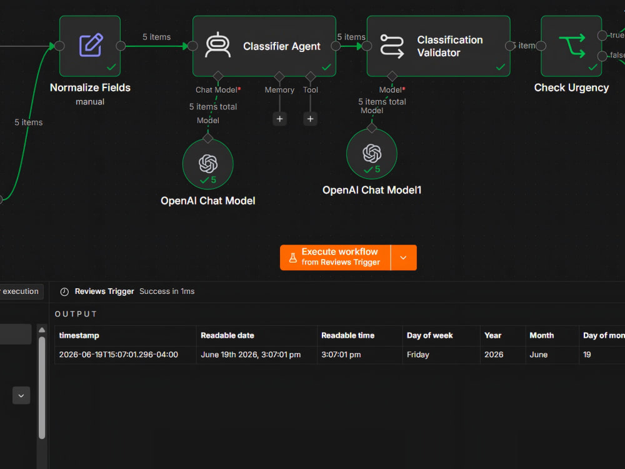
Task: Click the Reviews Trigger label in output header
Action: [x=104, y=291]
